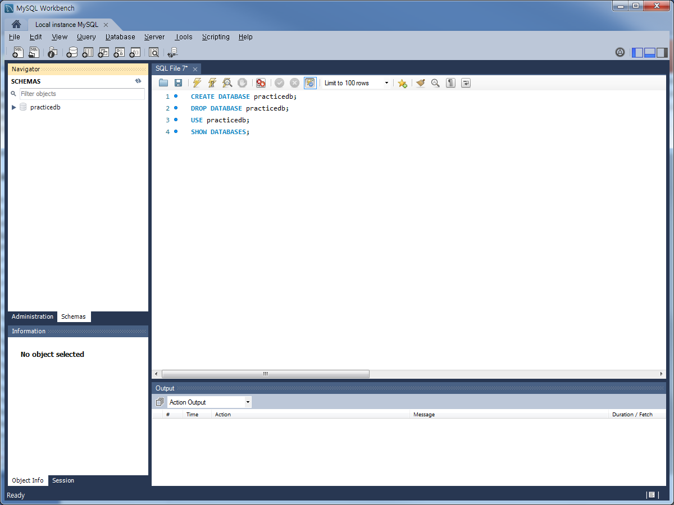
Task: Switch to the Object Info tab
Action: [x=28, y=480]
